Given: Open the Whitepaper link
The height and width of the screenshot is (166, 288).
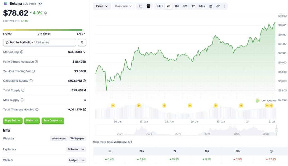Looking at the screenshot, I should [77, 138].
